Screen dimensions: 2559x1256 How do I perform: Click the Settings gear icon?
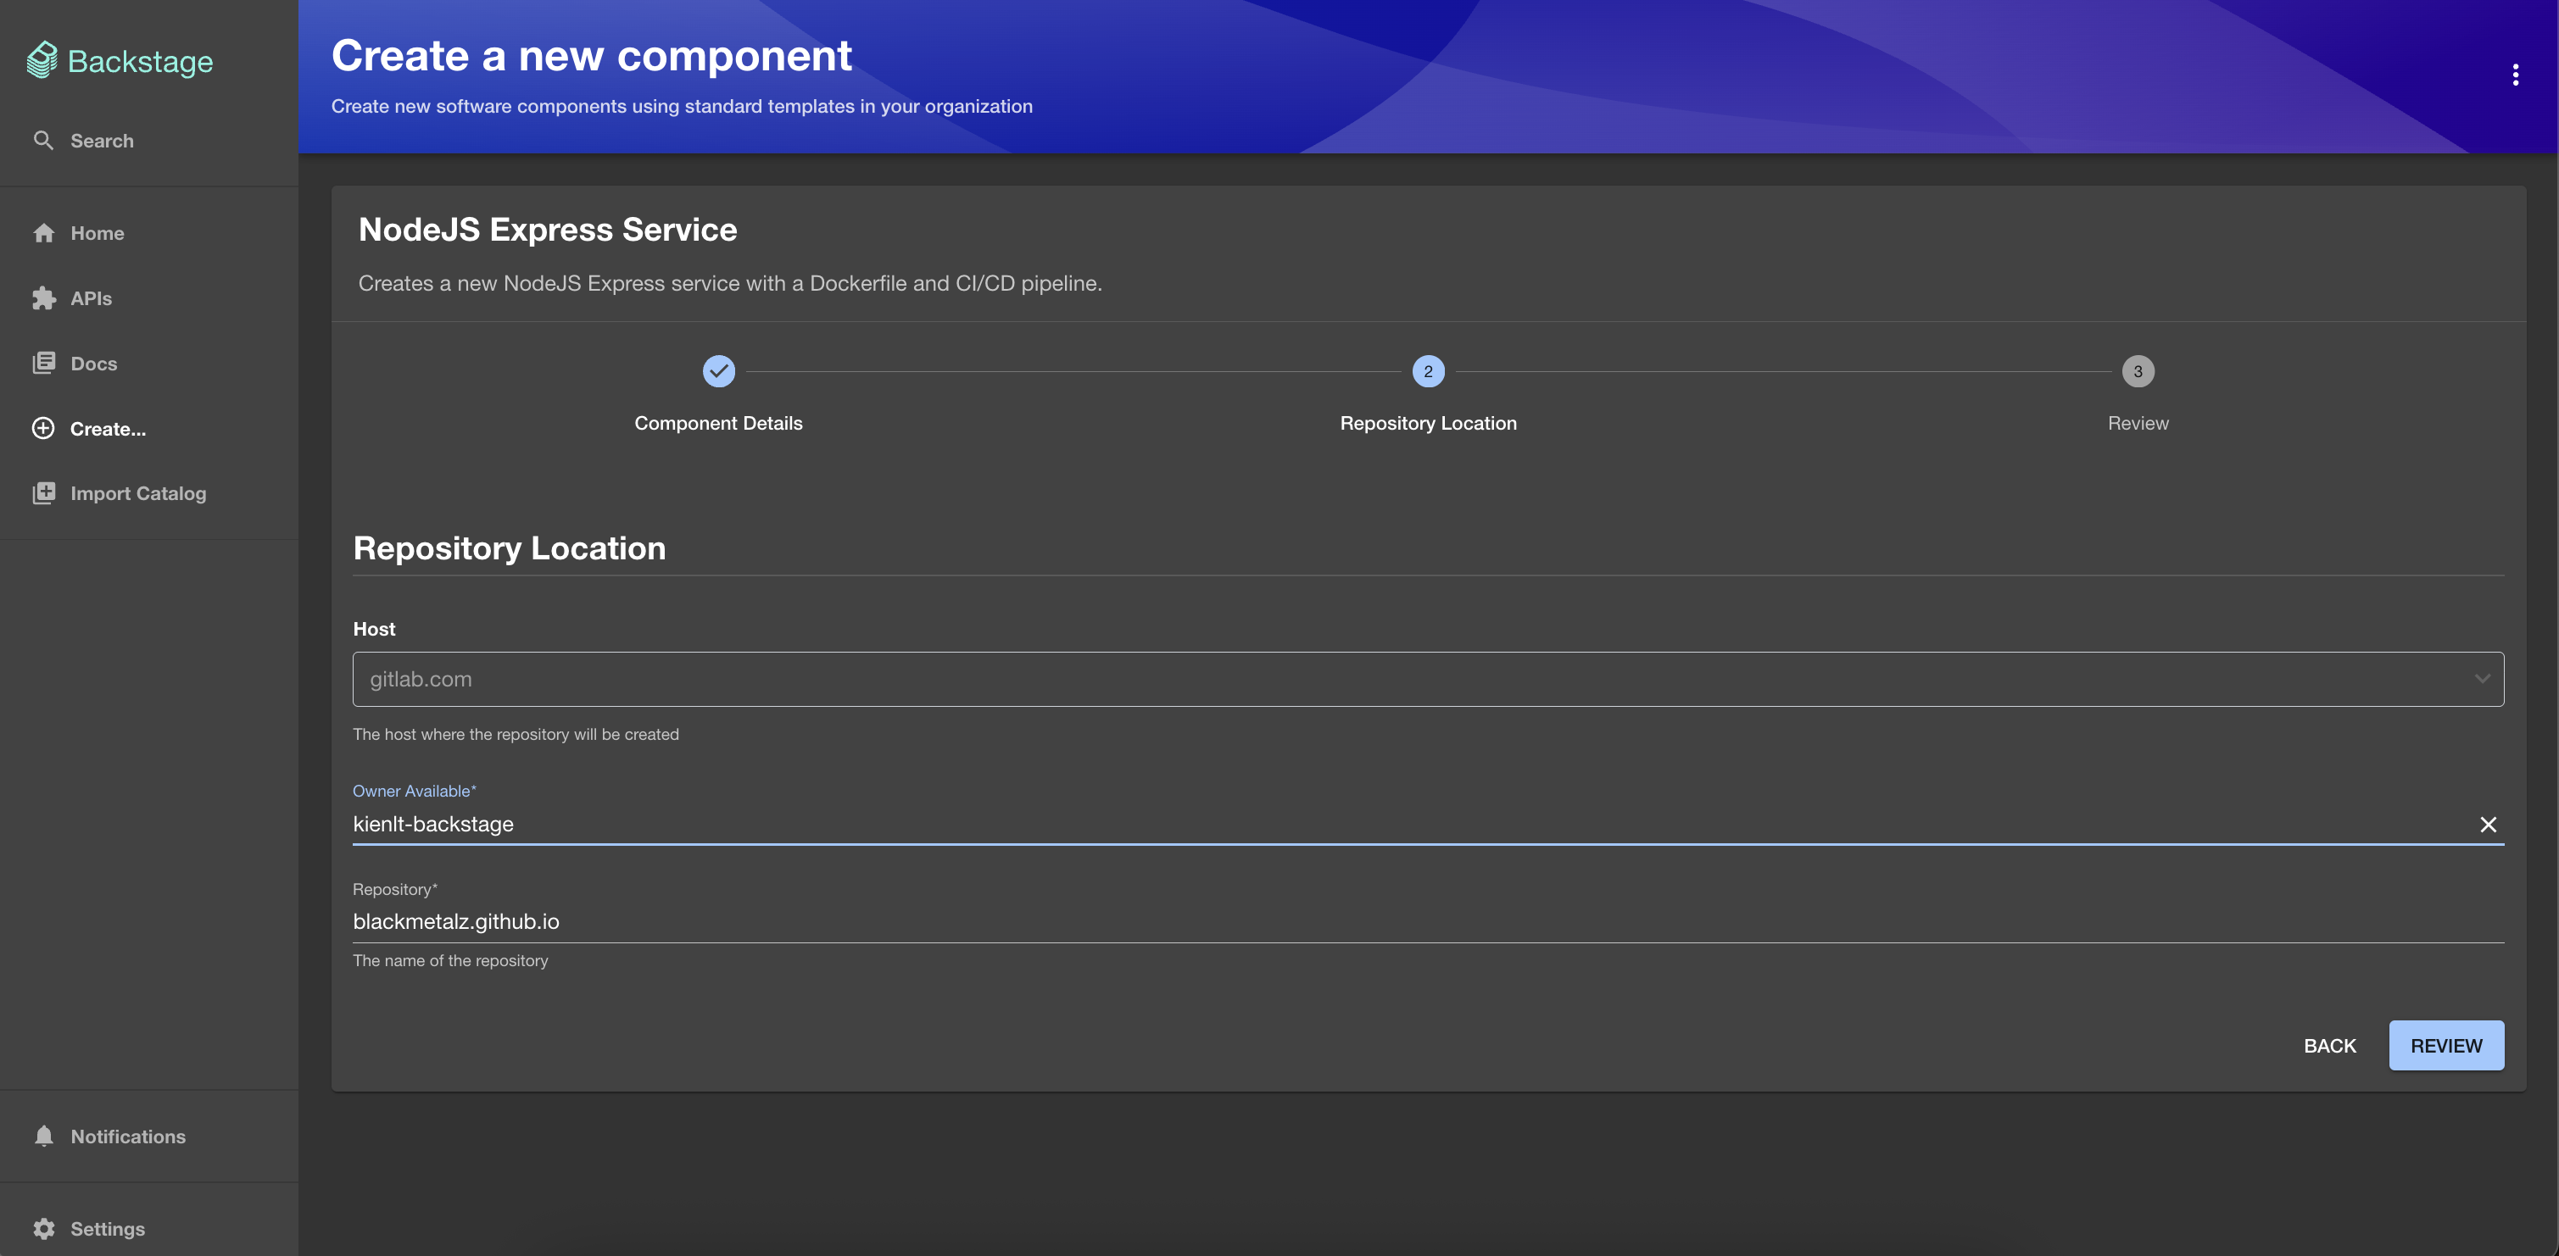click(44, 1228)
